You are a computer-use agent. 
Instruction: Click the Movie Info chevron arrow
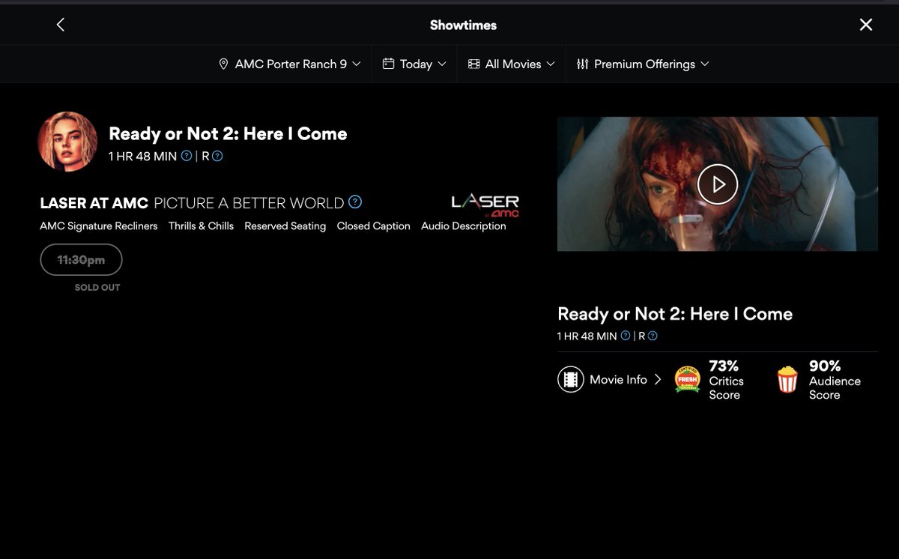pyautogui.click(x=658, y=380)
